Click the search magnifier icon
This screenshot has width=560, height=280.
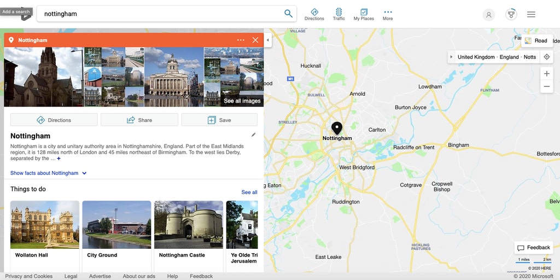[x=288, y=14]
